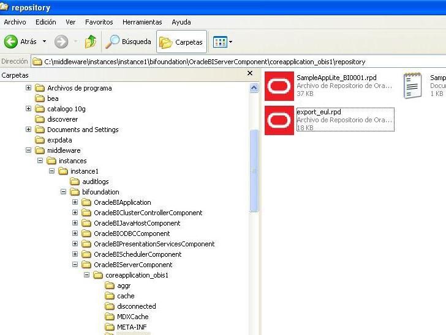This screenshot has width=446, height=335.
Task: Click the SampleAppLite_BI0001.rpd file name
Action: [x=336, y=78]
